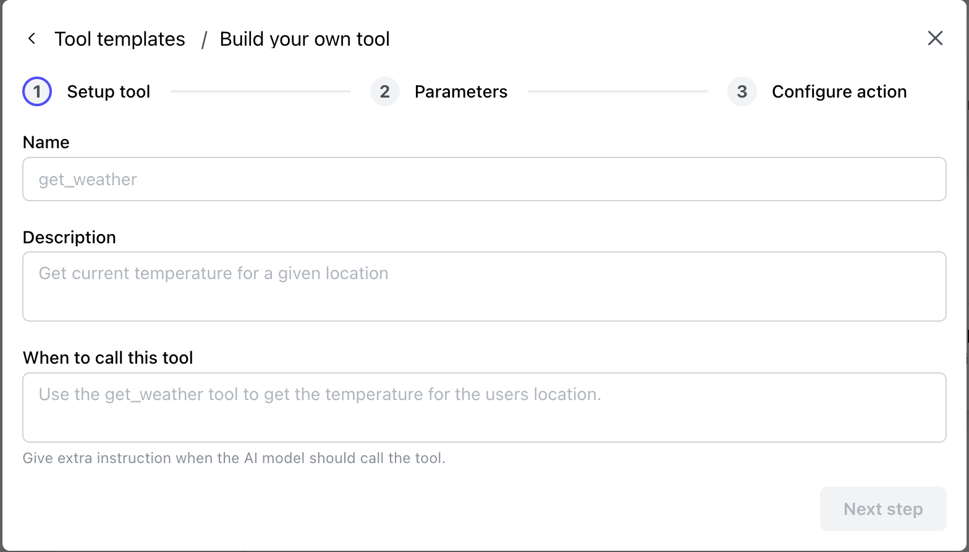Screen dimensions: 969x552
Task: Click the back chevron arrow icon
Action: coord(32,39)
